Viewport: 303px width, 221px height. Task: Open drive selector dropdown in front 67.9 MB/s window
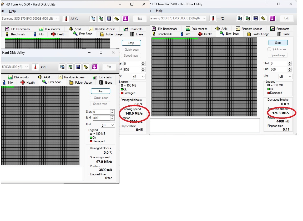coord(15,67)
